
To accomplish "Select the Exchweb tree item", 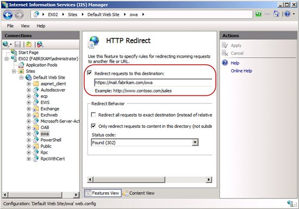I will click(x=49, y=115).
